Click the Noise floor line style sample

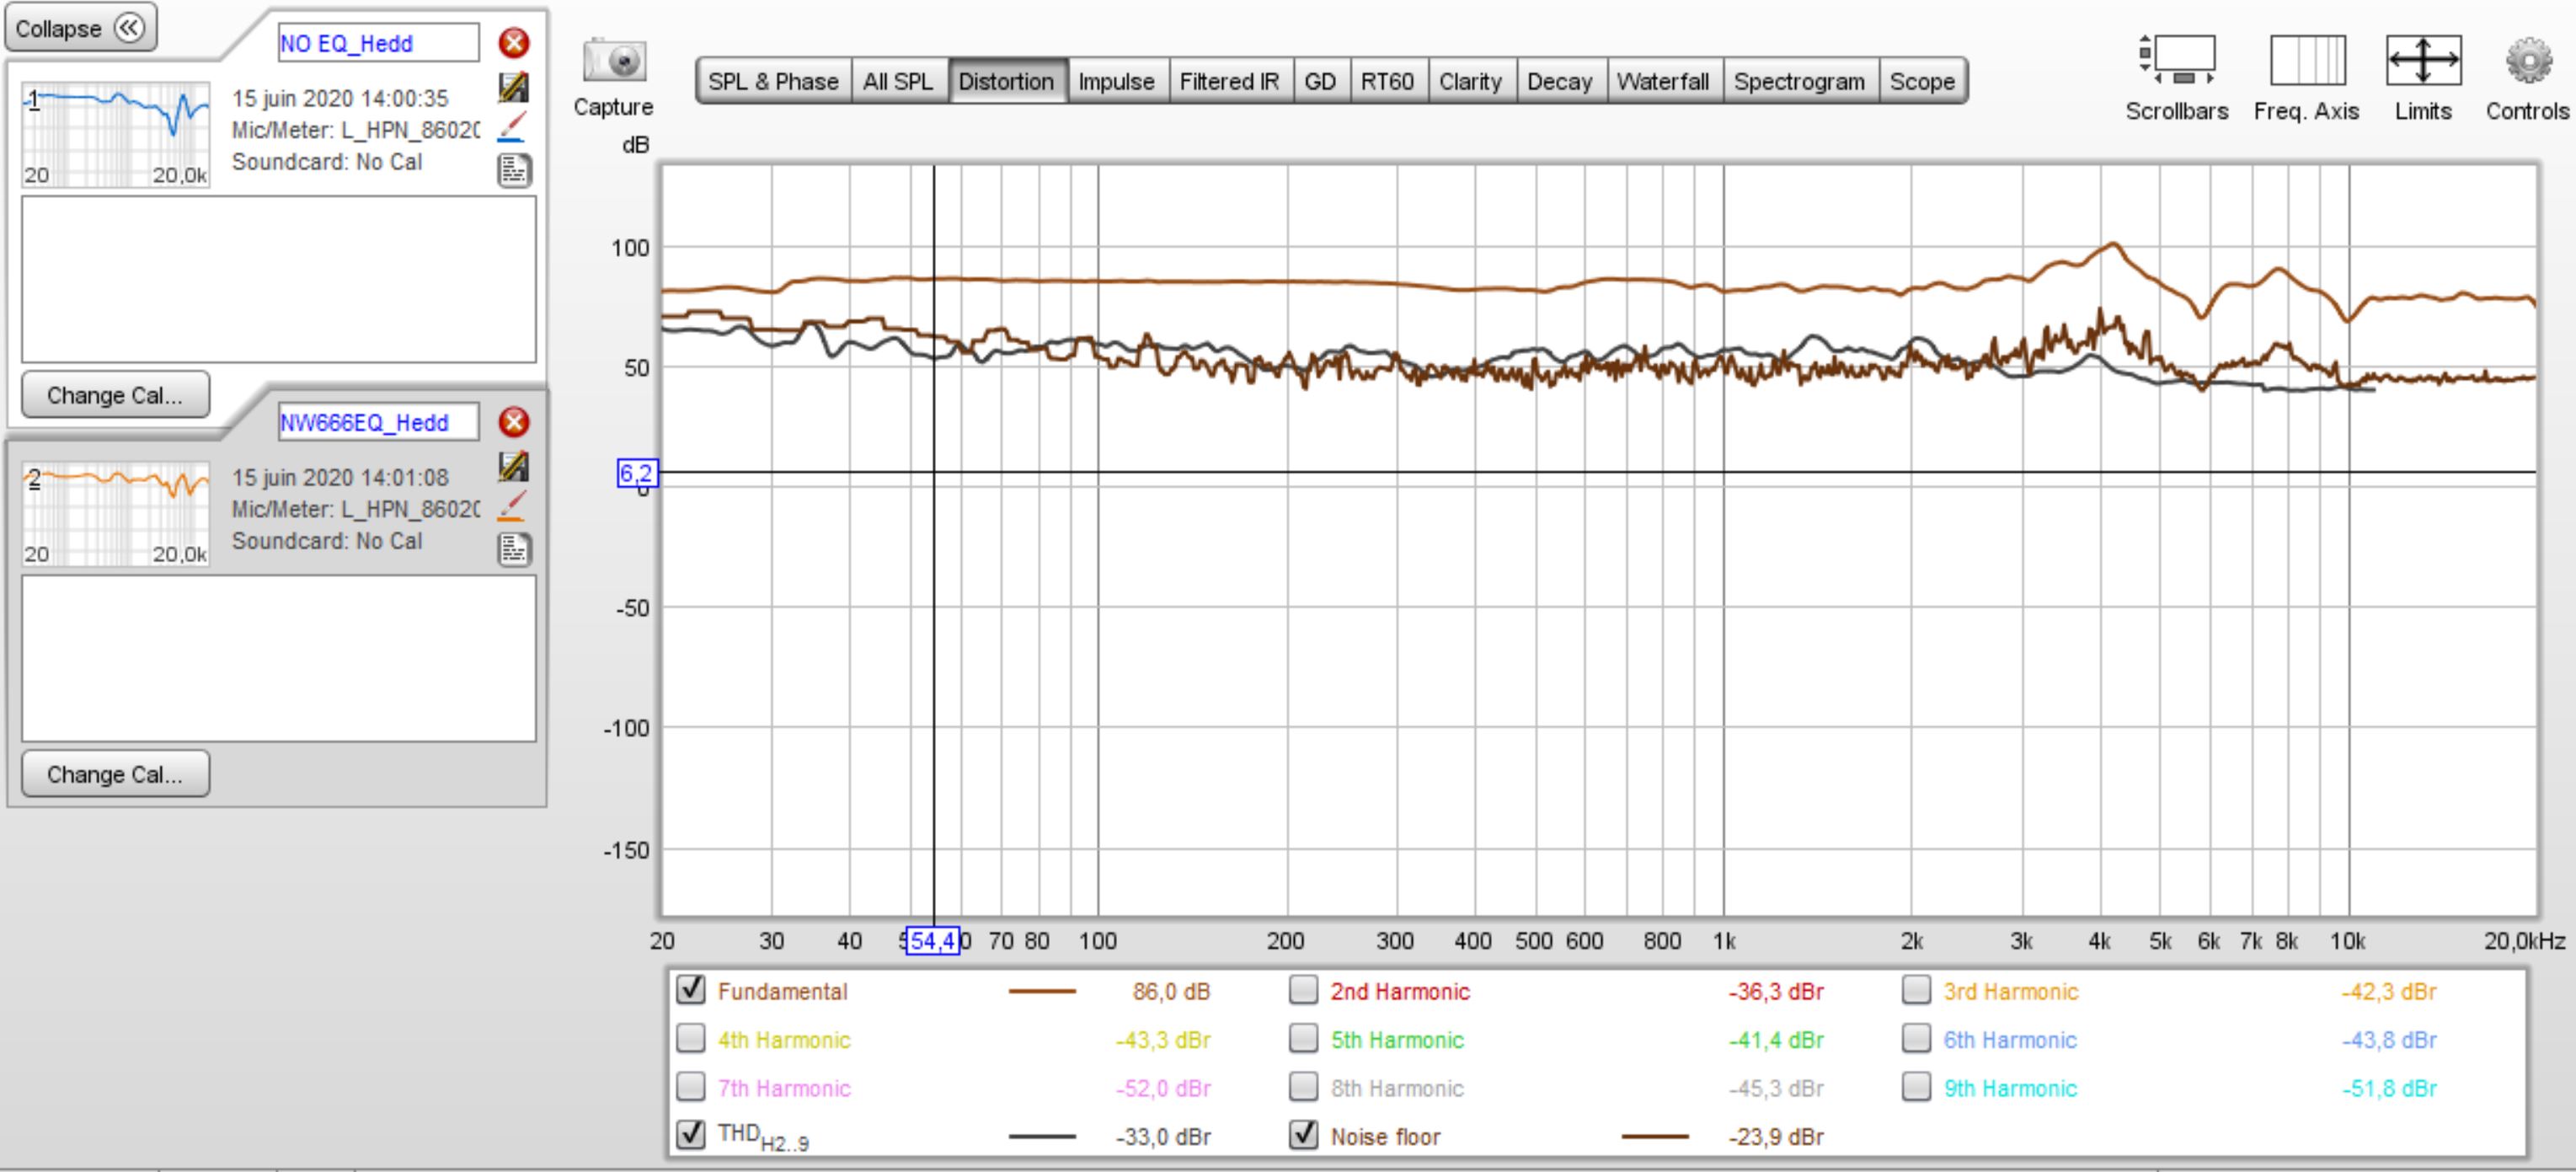pos(1655,1136)
